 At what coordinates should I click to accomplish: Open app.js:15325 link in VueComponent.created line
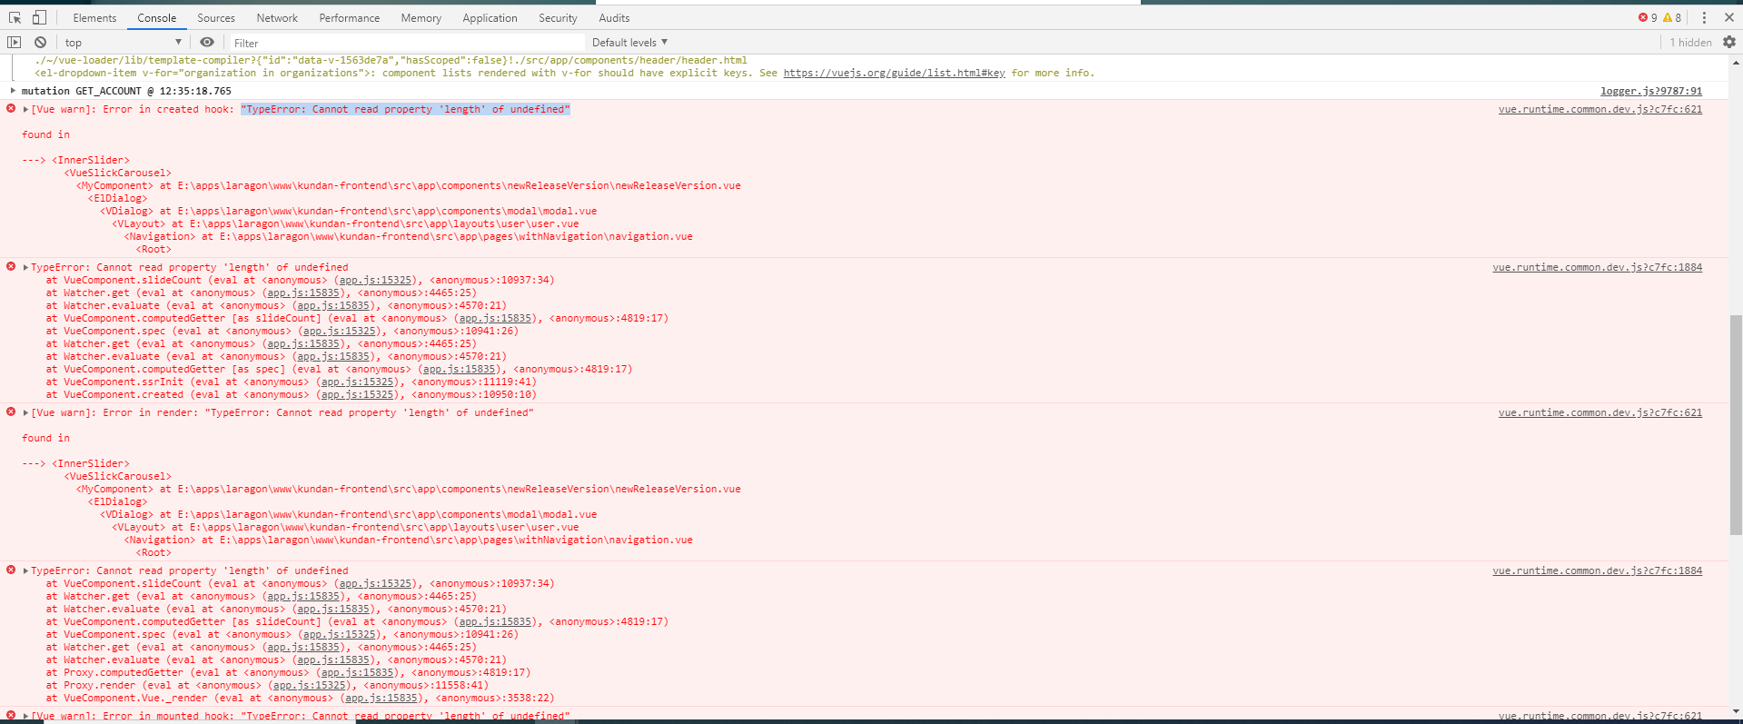click(358, 394)
